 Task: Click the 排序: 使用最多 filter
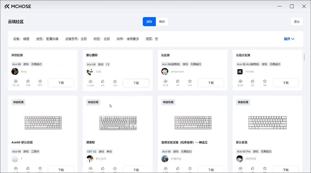coord(128,39)
